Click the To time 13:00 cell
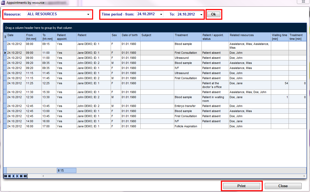Image resolution: width=310 pixels, height=192 pixels. tap(49, 111)
